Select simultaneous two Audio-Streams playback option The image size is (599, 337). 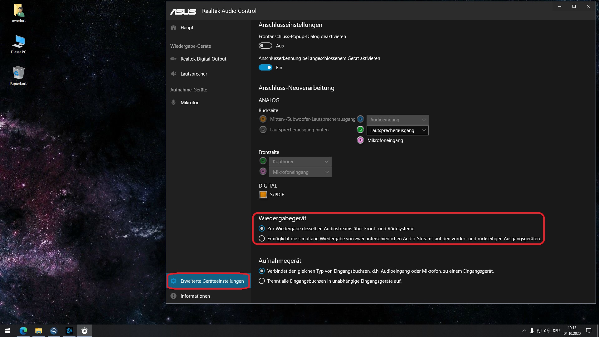tap(262, 238)
